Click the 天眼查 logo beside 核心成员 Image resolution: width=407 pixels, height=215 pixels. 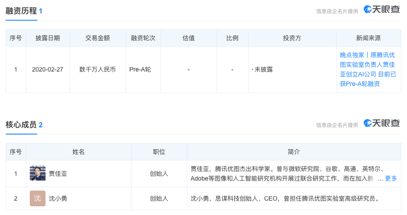pyautogui.click(x=382, y=123)
